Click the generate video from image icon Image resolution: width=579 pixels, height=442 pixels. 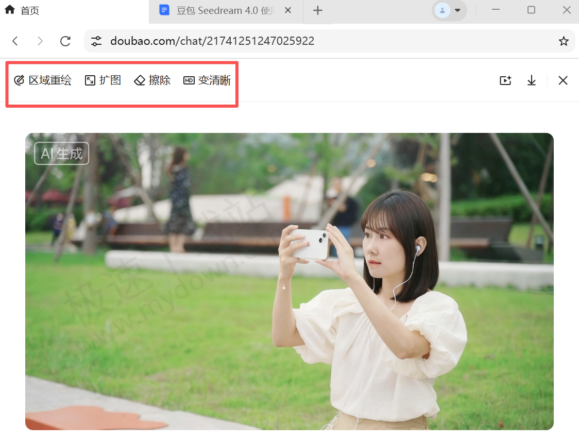[x=505, y=80]
